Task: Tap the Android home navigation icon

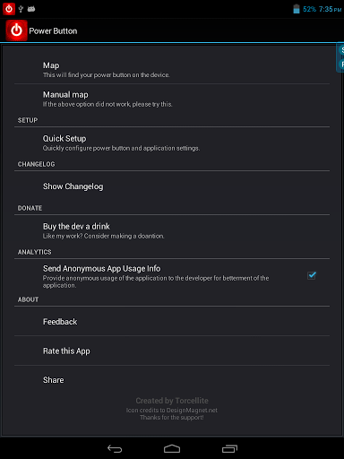Action: coord(172,448)
